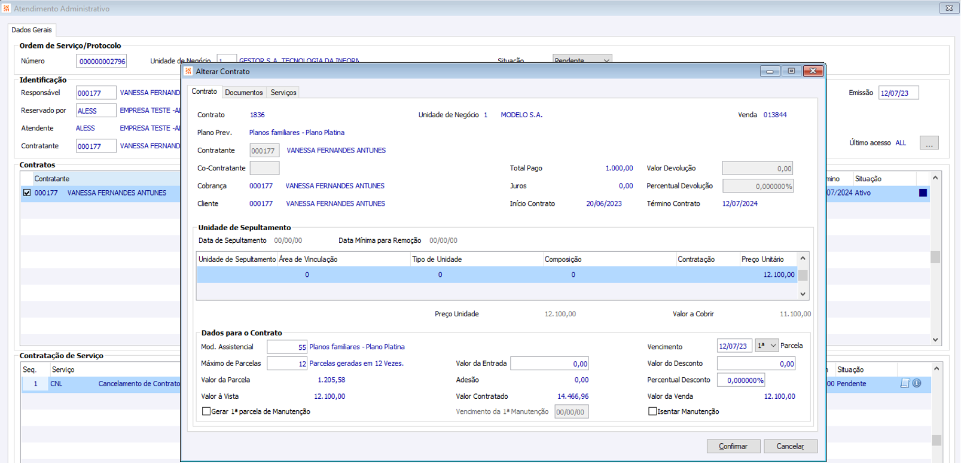961x464 pixels.
Task: Click the Término Contrato date 12/07/2024
Action: coord(740,204)
